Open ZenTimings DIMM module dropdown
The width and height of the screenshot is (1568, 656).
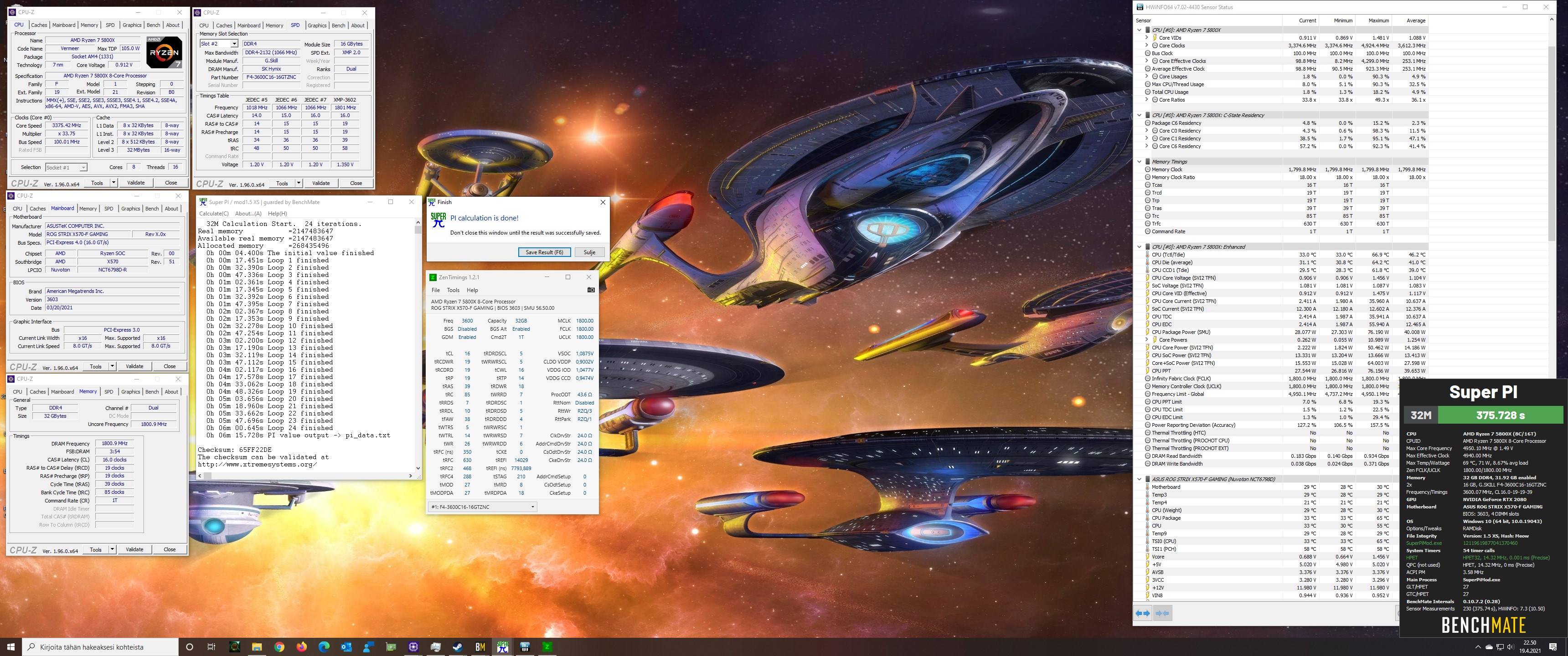tap(483, 507)
